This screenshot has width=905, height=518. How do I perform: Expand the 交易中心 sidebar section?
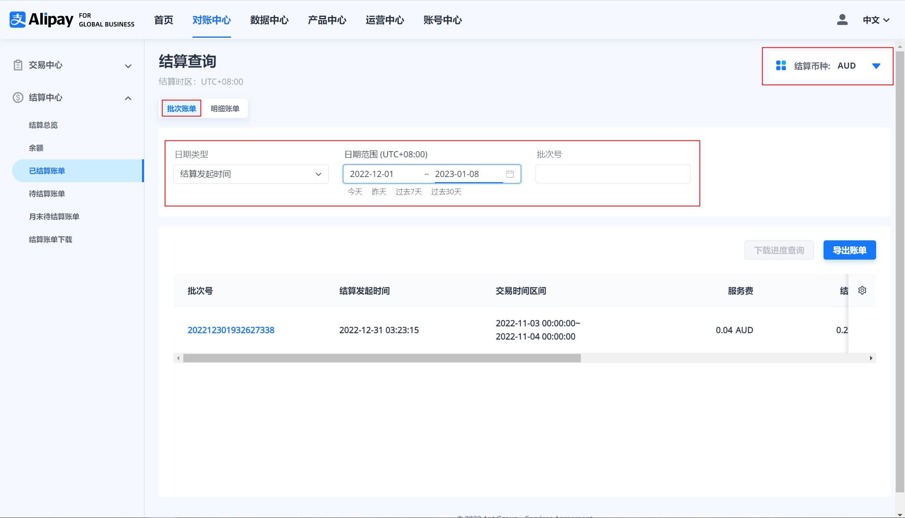[128, 66]
